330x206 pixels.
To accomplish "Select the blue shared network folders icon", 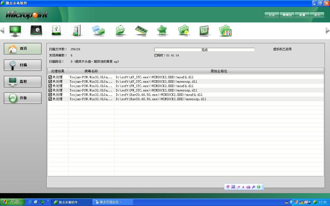I will [98, 31].
